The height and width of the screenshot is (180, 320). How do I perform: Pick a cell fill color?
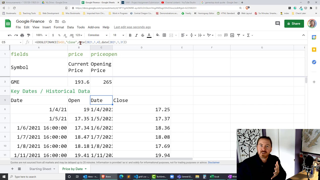(x=157, y=35)
